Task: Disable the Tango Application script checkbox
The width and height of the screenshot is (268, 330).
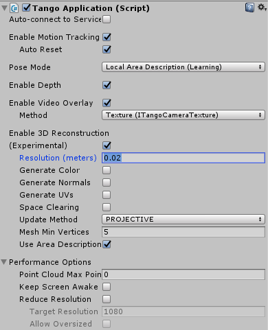Action: 26,8
